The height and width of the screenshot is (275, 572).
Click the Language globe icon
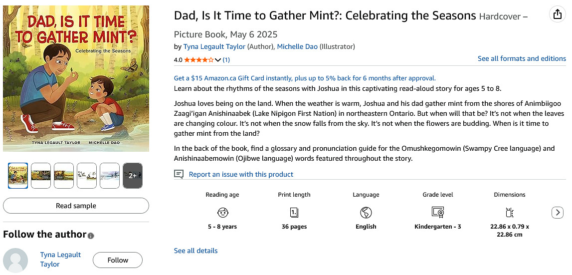[x=366, y=213]
